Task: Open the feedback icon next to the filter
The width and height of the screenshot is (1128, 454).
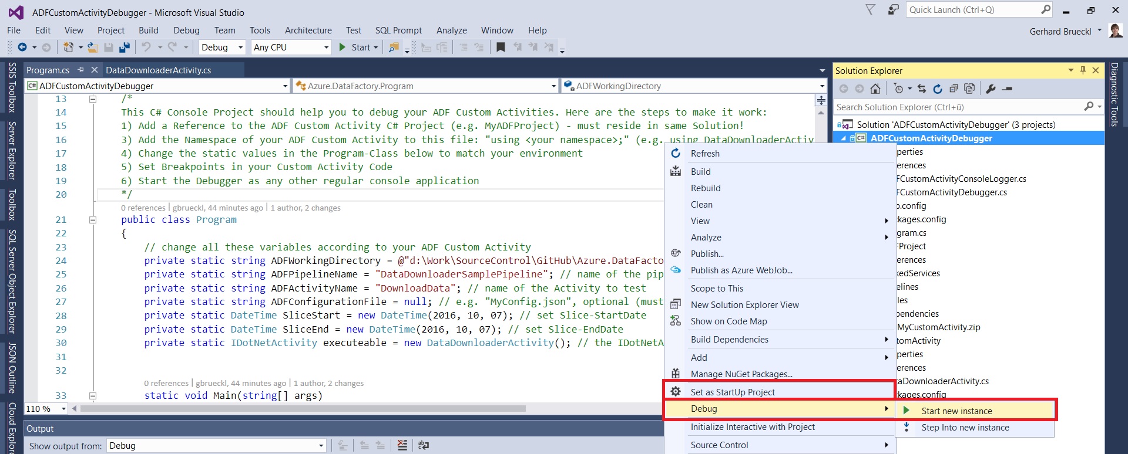Action: pyautogui.click(x=893, y=9)
